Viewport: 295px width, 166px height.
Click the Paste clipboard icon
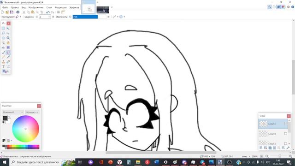coord(33,12)
